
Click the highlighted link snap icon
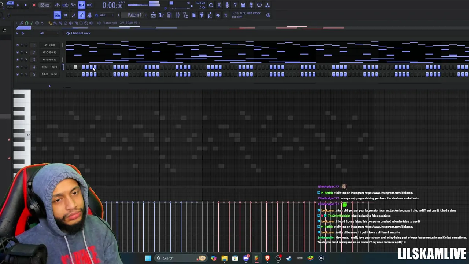click(x=81, y=15)
